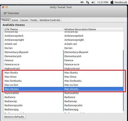Screen dimensions: 128x121
Task: Select Radiancep in GTK Theme column
Action: point(34,101)
